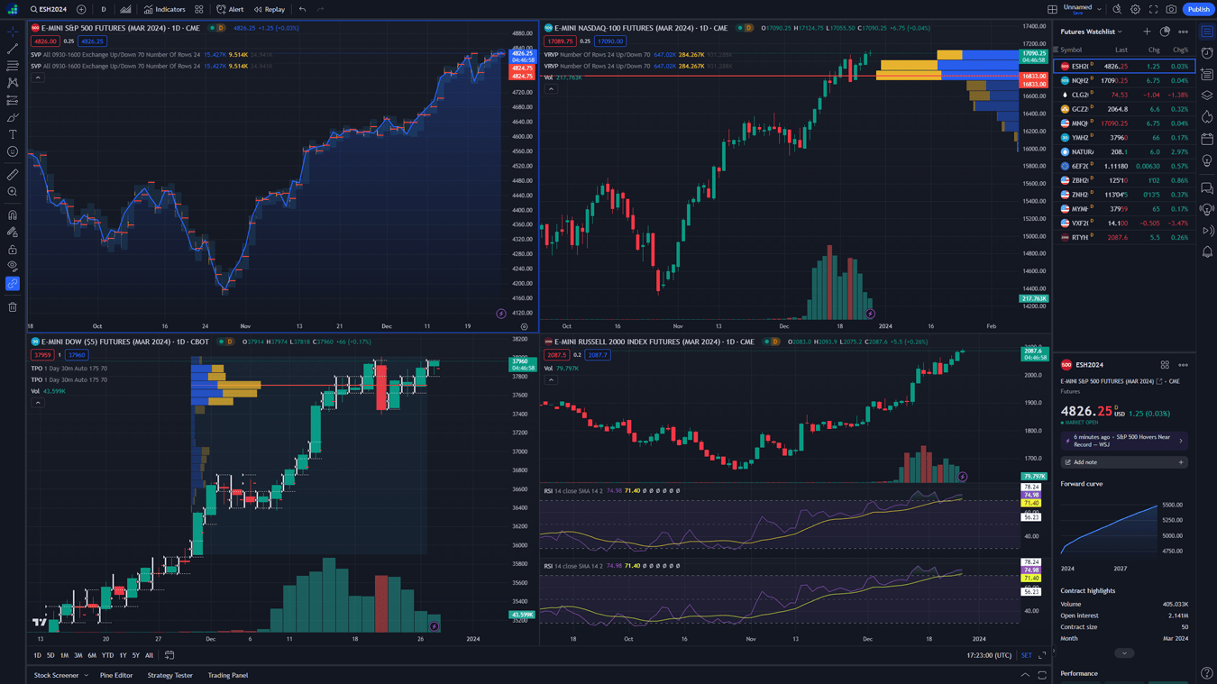The width and height of the screenshot is (1217, 684).
Task: Click the Publish button
Action: 1198,10
